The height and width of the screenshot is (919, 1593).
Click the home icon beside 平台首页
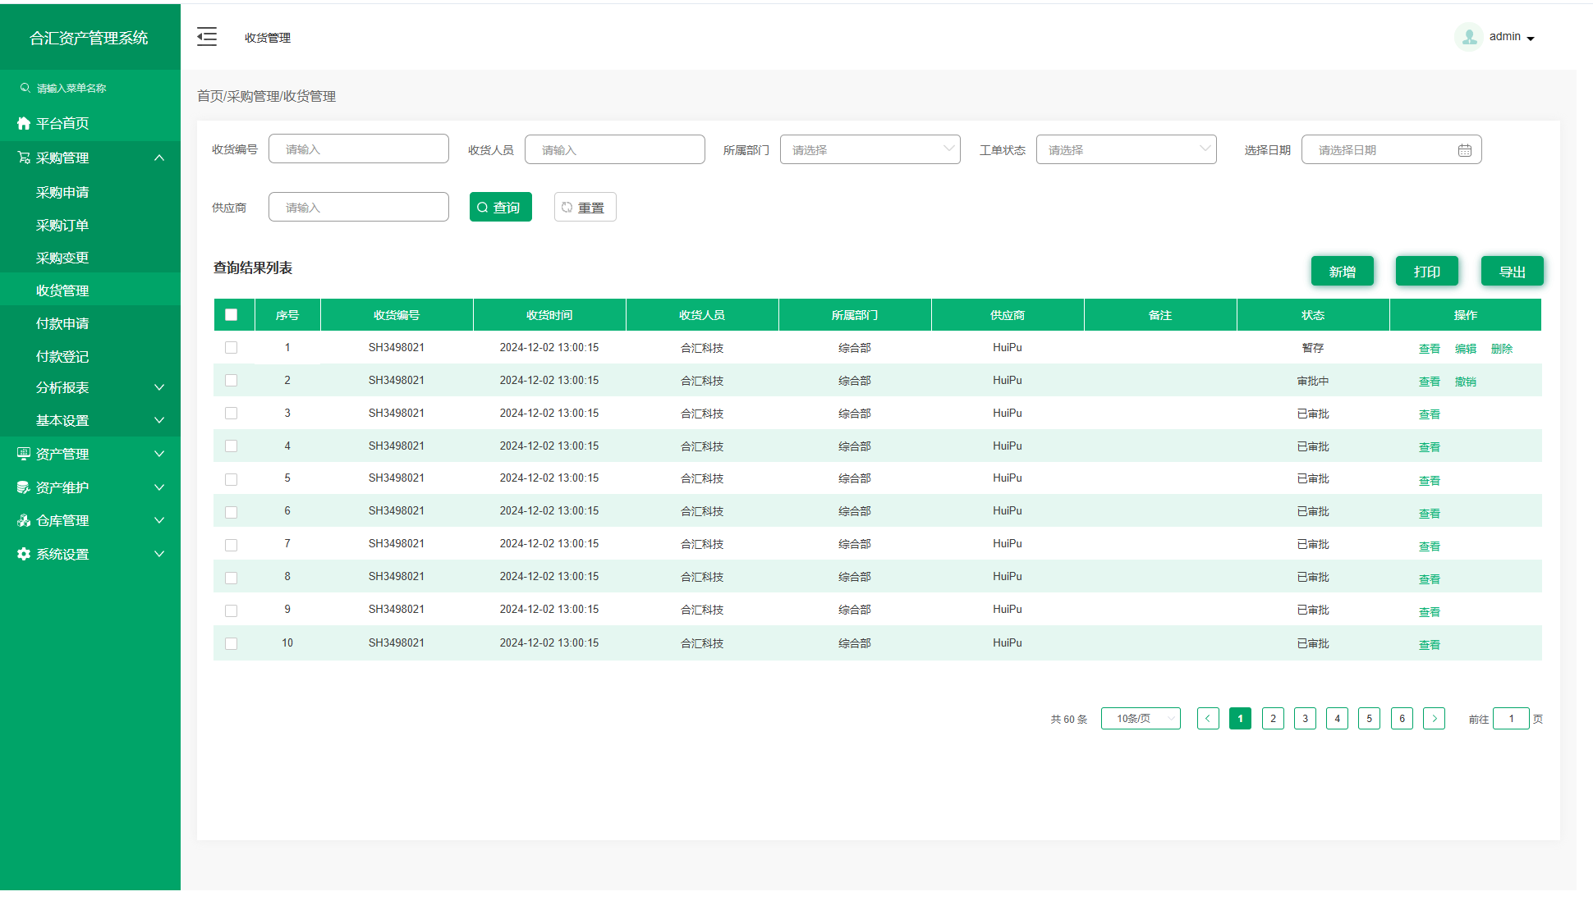[x=24, y=123]
